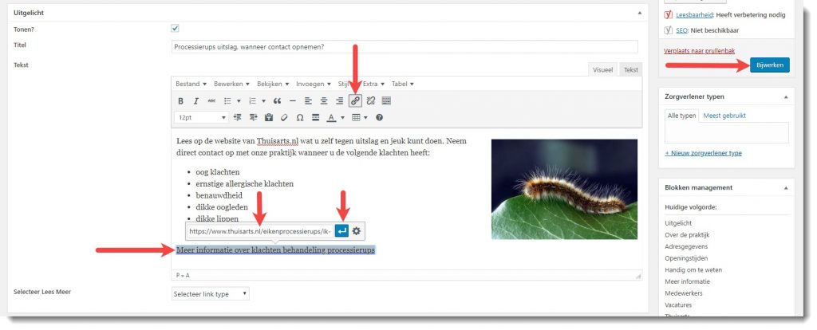Open text color picker dropdown arrow
This screenshot has height=330, width=817.
pos(342,118)
